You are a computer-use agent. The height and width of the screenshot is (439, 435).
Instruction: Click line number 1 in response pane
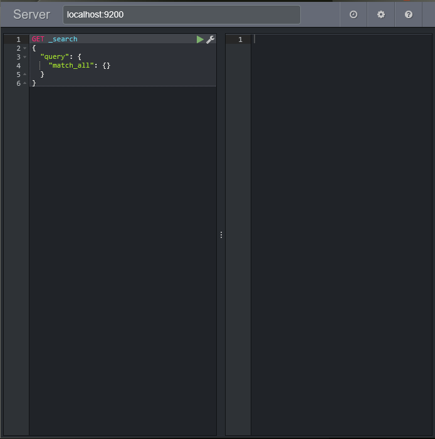(239, 39)
